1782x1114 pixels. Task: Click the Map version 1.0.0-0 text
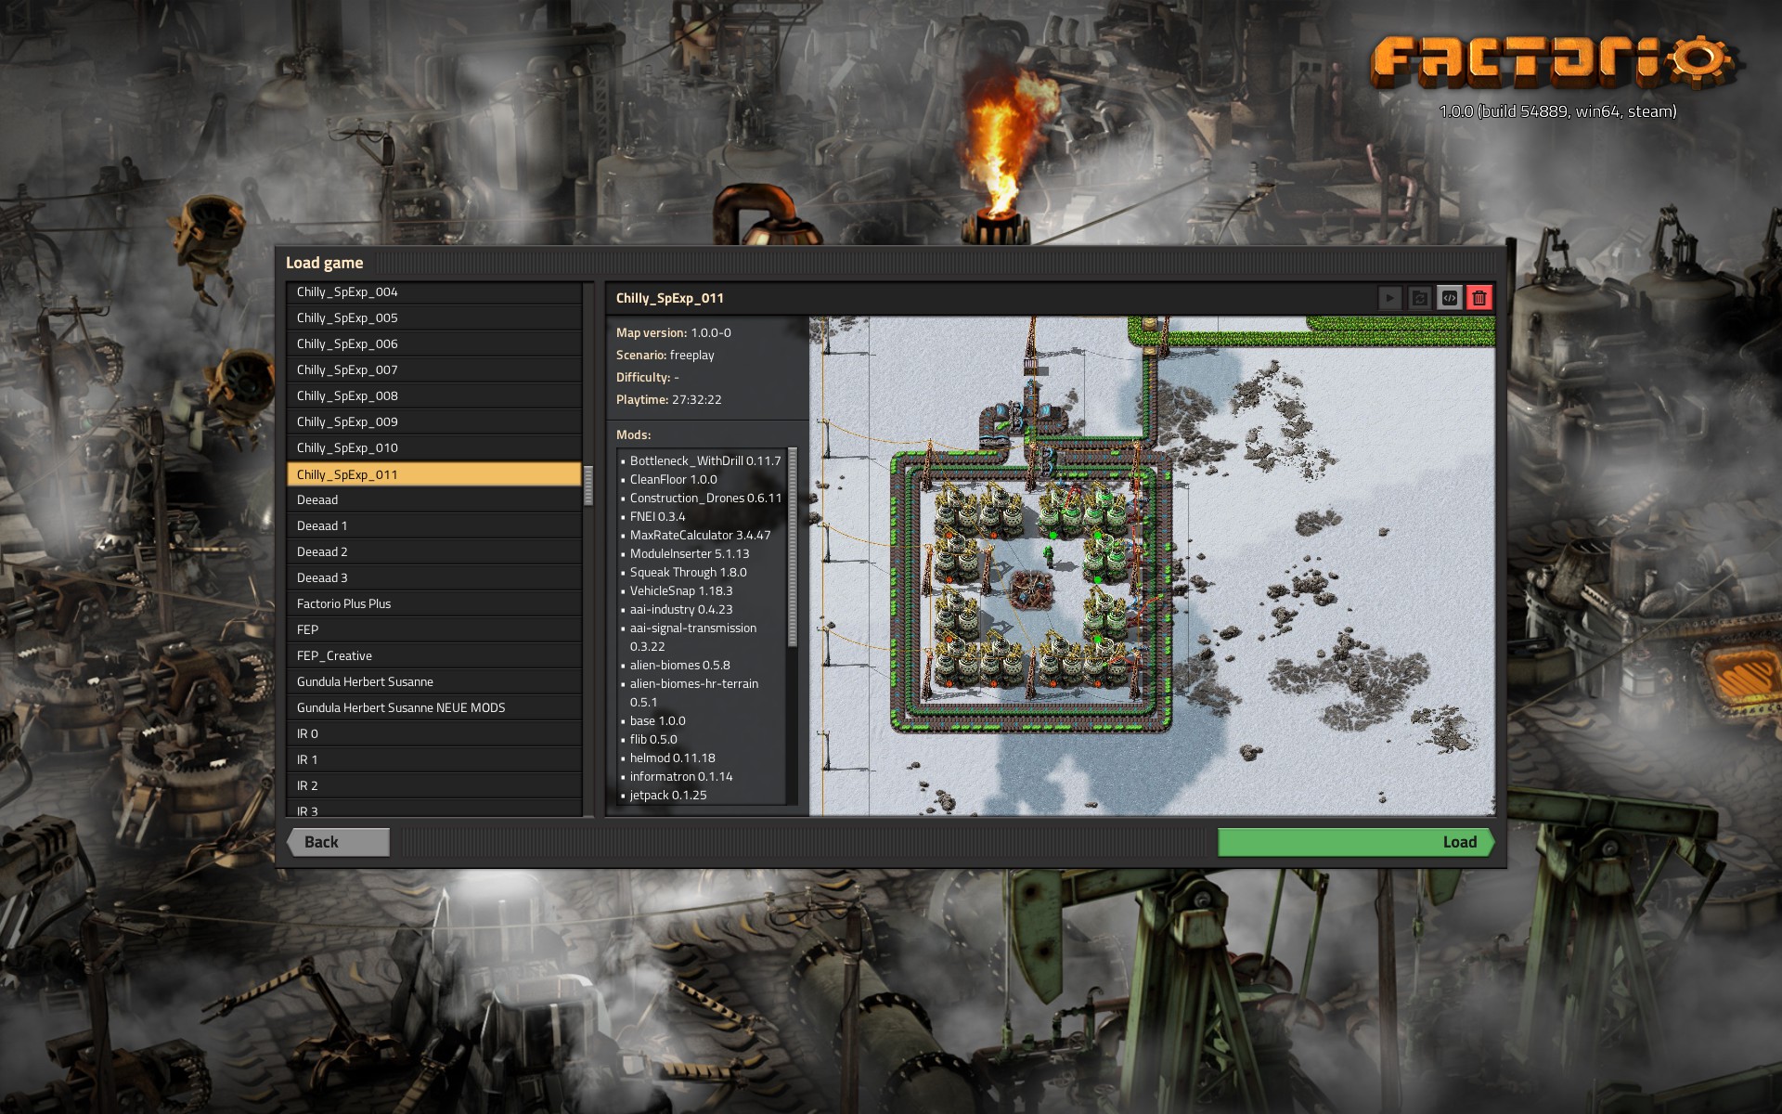click(674, 332)
